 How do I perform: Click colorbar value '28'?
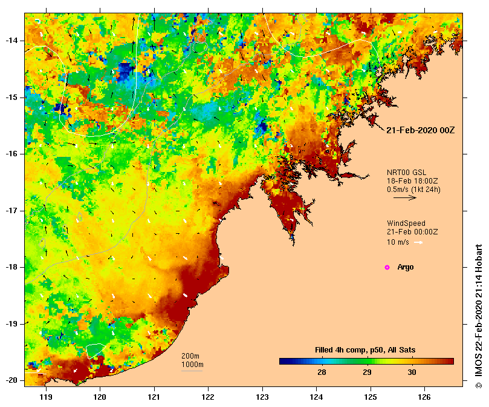tap(322, 372)
